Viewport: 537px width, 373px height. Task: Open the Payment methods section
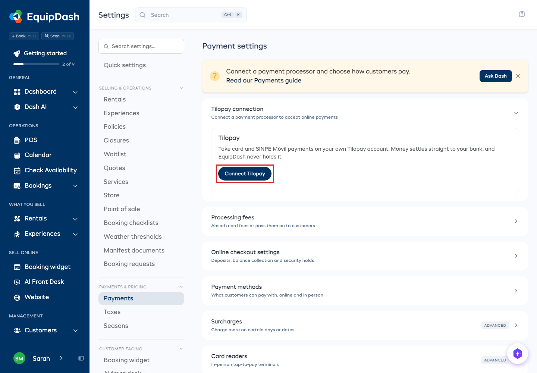pyautogui.click(x=365, y=291)
